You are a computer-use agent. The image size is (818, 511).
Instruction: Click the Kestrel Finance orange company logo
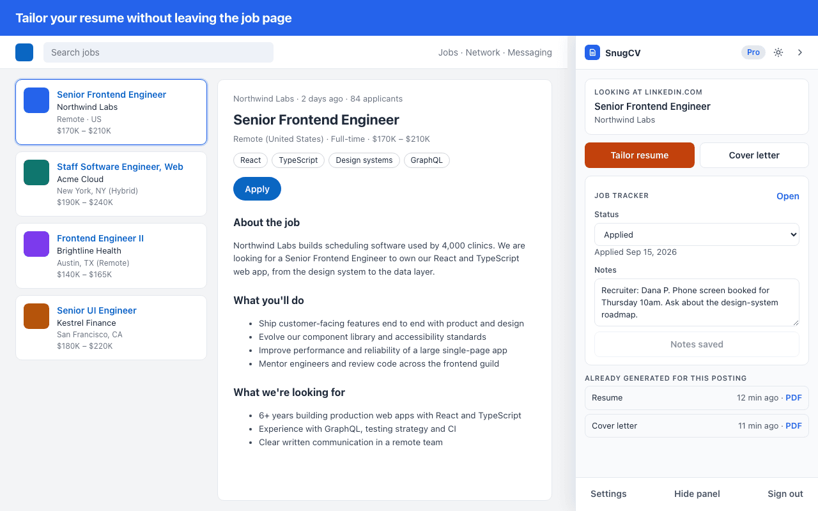pyautogui.click(x=36, y=316)
